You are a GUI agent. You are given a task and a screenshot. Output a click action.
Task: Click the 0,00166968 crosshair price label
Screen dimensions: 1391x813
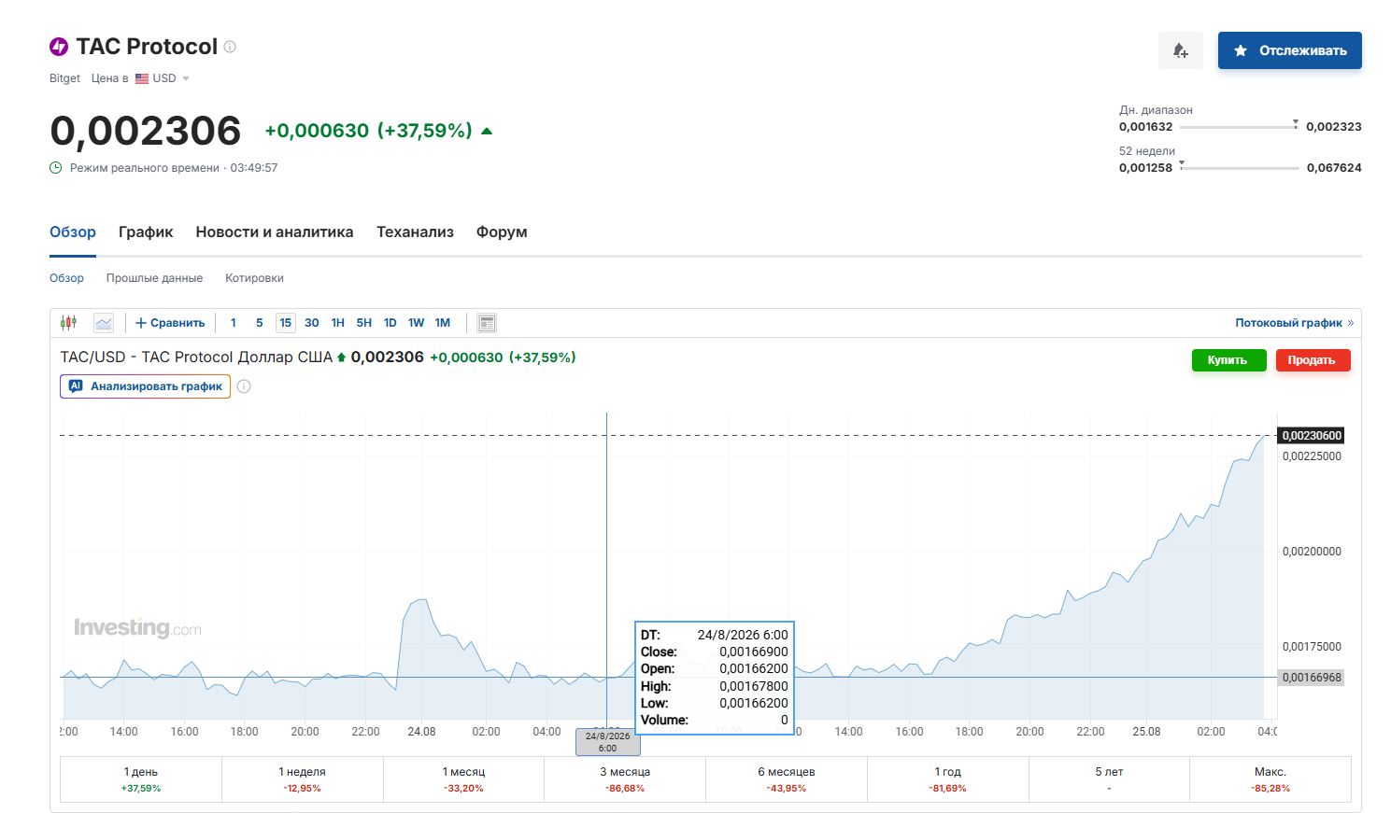click(1311, 678)
